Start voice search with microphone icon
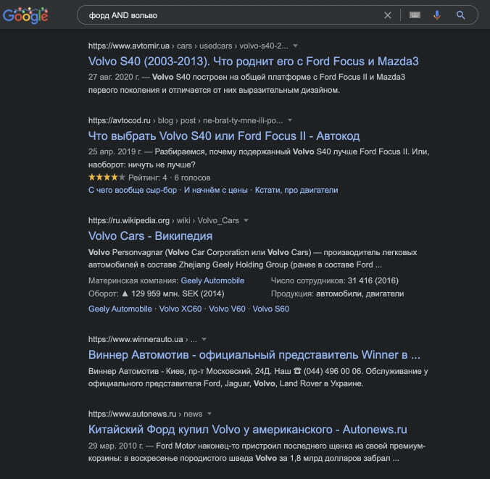This screenshot has height=479, width=490. pos(437,15)
